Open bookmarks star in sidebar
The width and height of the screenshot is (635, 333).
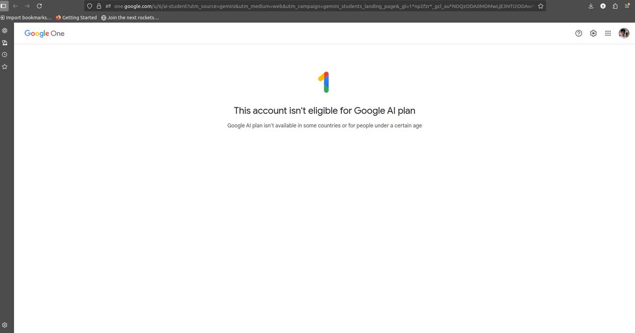5,67
